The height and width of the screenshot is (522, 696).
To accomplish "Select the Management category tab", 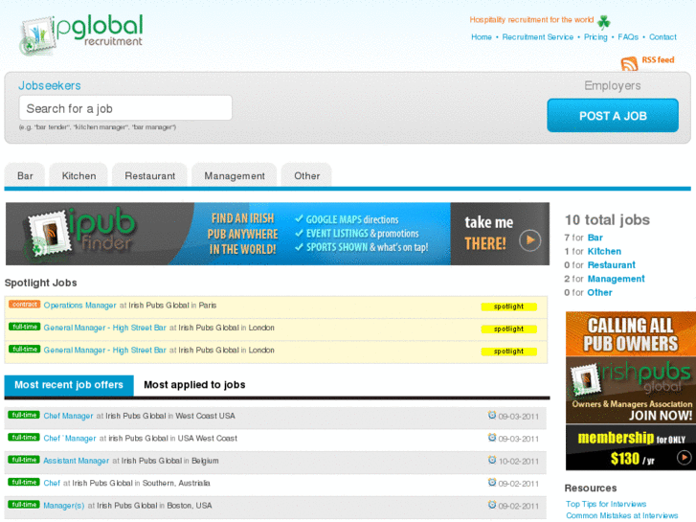I will (x=235, y=176).
